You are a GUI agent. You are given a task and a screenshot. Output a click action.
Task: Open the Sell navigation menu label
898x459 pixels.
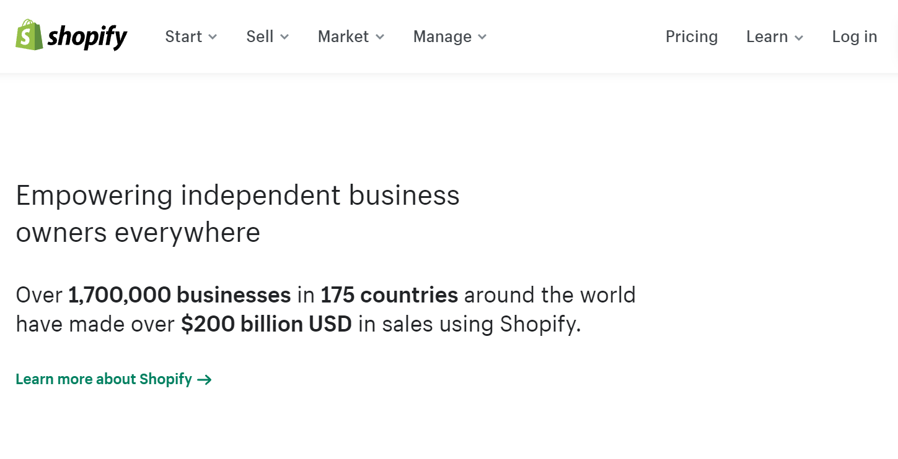pos(260,36)
